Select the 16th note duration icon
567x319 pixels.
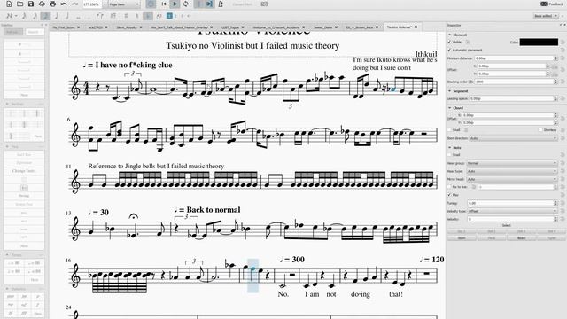35,16
